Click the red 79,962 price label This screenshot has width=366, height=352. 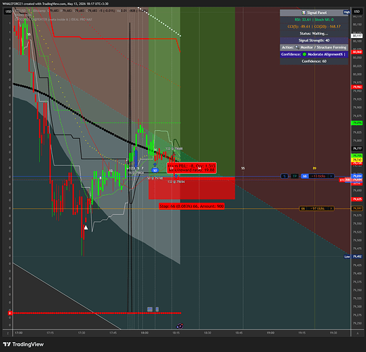tap(357, 87)
